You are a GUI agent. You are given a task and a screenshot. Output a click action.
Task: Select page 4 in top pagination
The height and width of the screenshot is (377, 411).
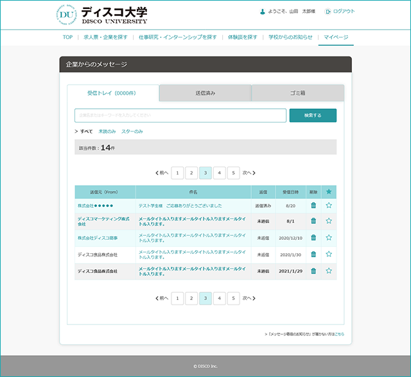tap(219, 172)
